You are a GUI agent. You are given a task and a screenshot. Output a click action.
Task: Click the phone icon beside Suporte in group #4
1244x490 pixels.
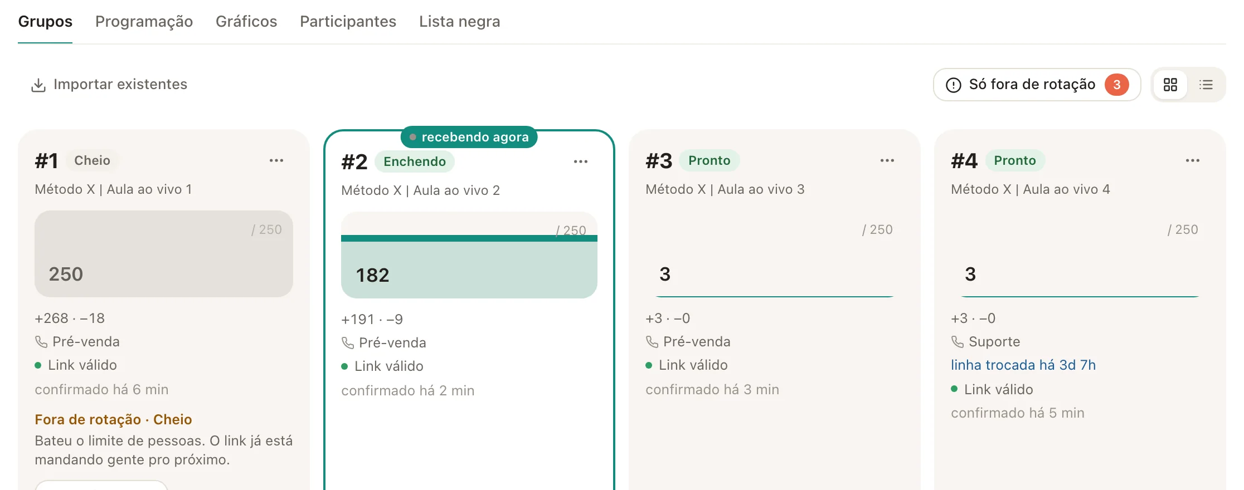click(958, 341)
